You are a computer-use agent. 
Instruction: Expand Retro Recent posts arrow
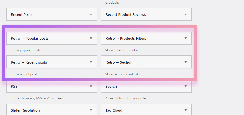(91, 62)
